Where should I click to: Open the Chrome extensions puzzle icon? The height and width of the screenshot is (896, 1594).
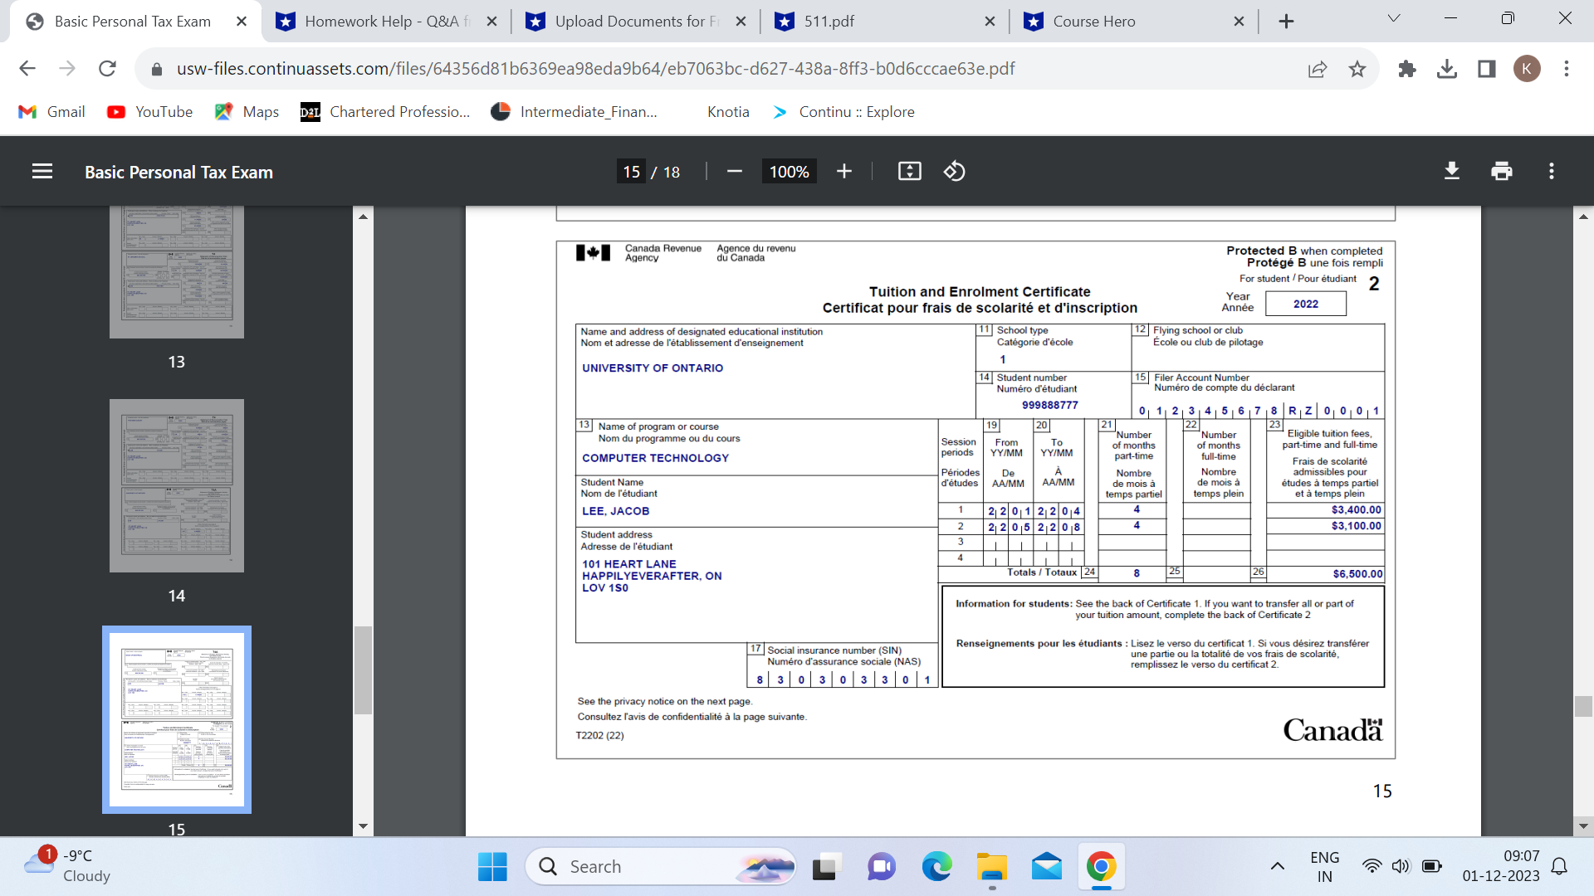(1407, 69)
